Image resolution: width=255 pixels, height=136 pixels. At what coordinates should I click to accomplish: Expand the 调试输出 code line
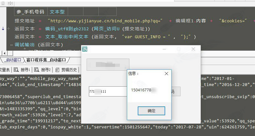[x=12, y=45]
